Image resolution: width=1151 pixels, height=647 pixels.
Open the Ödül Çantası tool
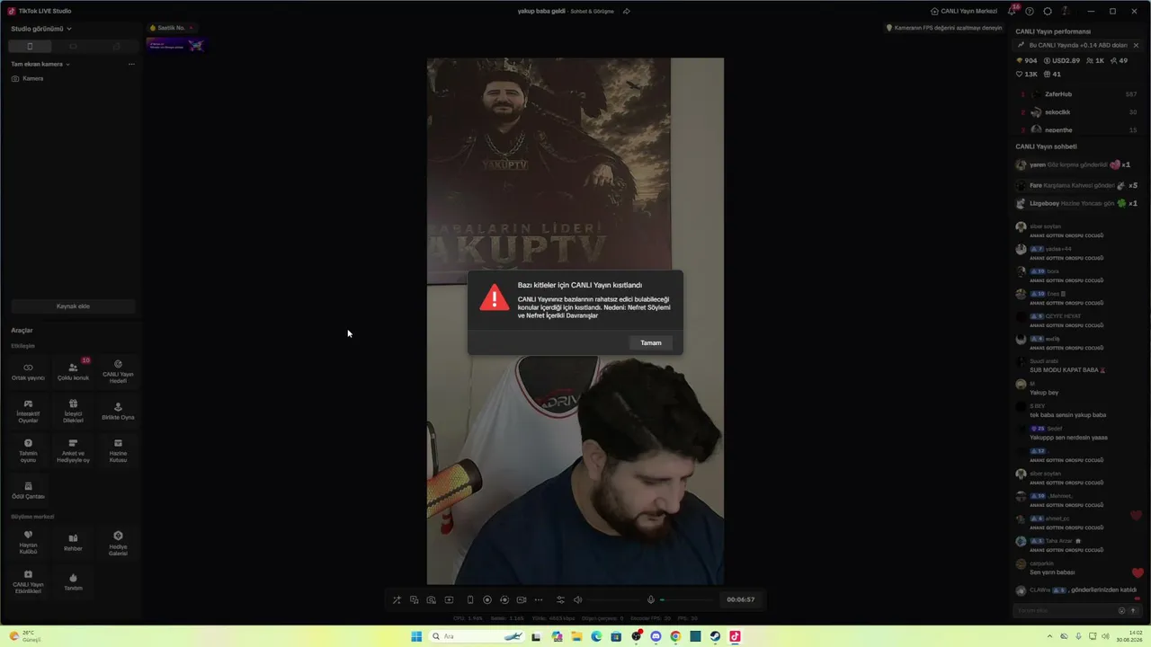[x=28, y=491]
